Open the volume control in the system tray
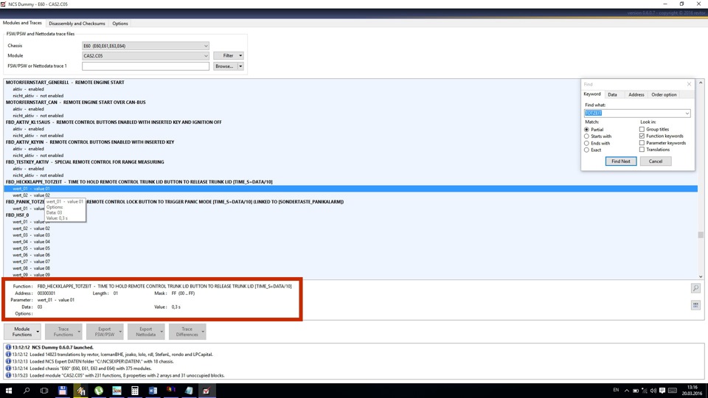The image size is (708, 398). [x=653, y=391]
